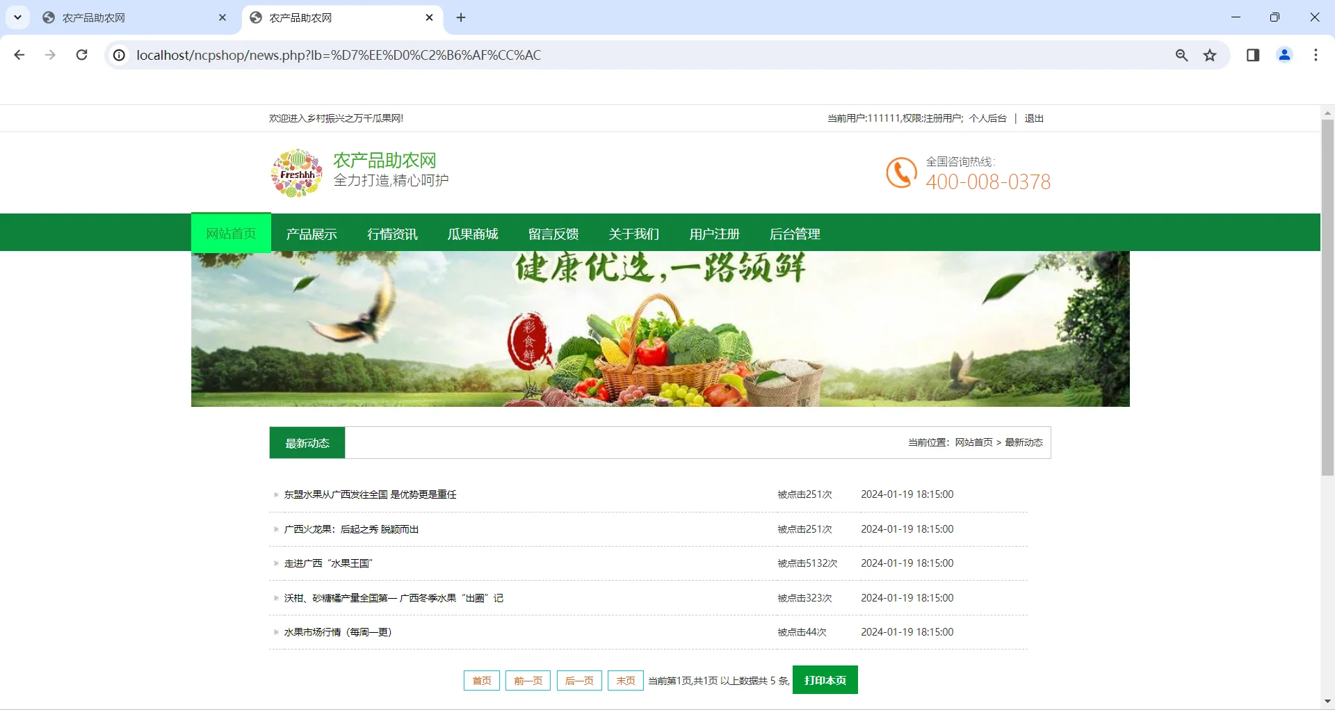Select the 用户注册 nav entry
Viewport: 1335px width, 710px height.
[714, 234]
